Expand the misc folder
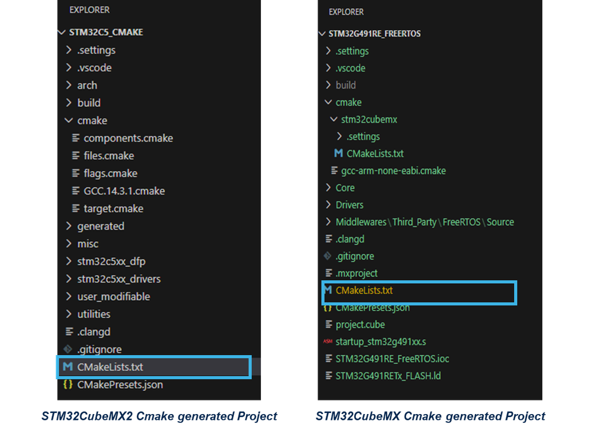 click(68, 244)
